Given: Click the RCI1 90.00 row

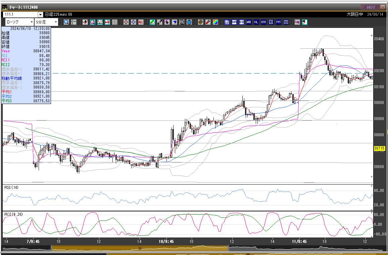Looking at the screenshot, I should 26,60.
